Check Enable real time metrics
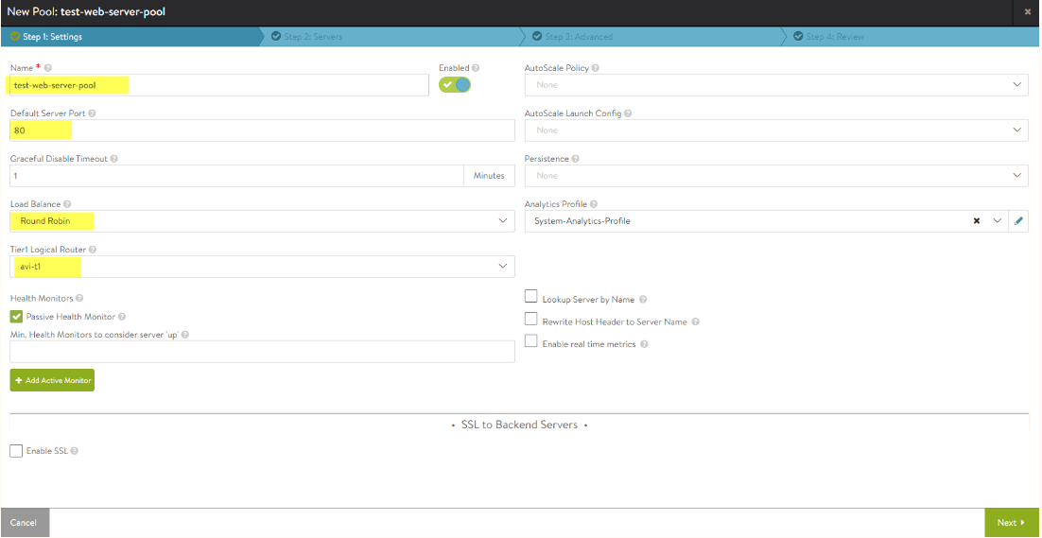 coord(531,340)
